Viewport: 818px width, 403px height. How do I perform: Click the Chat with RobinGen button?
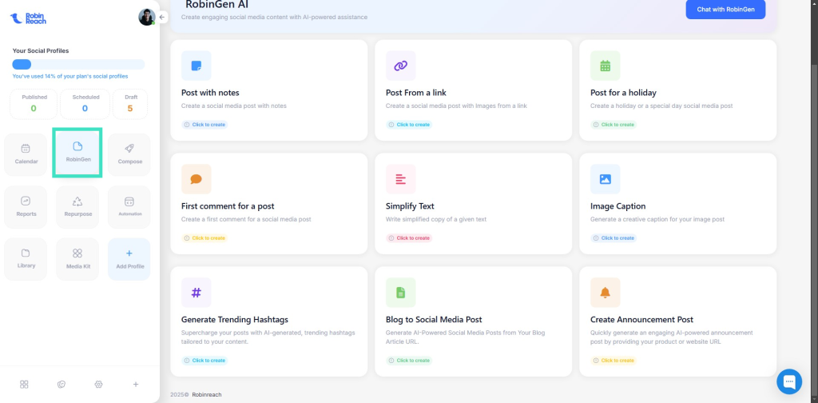[x=725, y=10]
